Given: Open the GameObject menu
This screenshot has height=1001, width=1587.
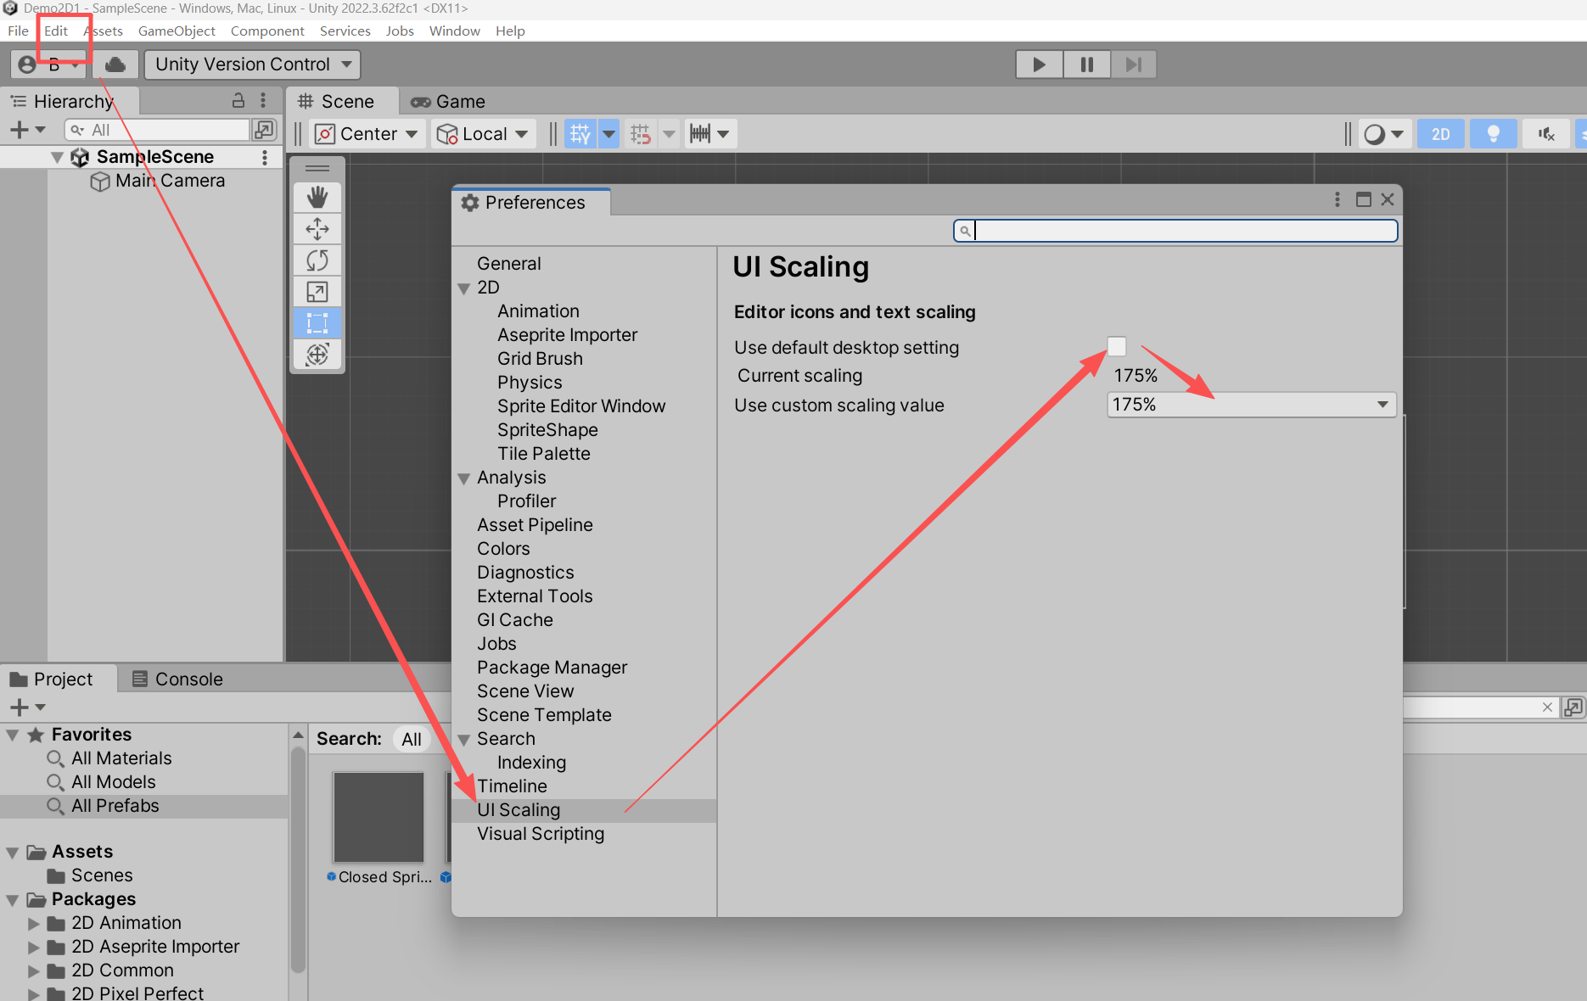Looking at the screenshot, I should [177, 31].
